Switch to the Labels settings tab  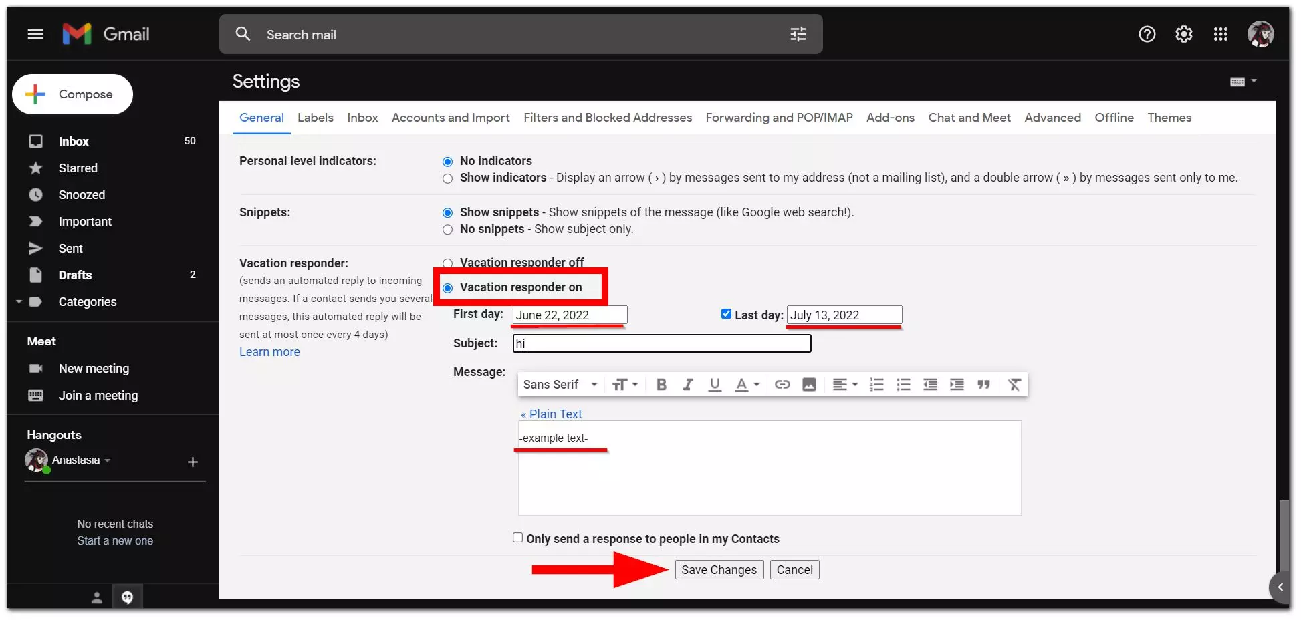pyautogui.click(x=316, y=118)
